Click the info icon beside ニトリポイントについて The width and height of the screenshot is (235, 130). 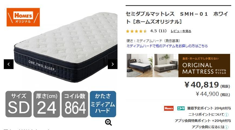(x=227, y=115)
